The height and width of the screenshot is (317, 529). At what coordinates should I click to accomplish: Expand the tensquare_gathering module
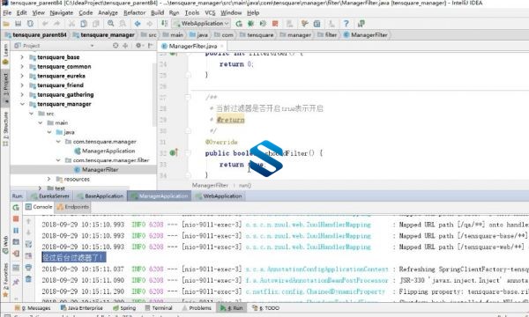click(x=22, y=95)
